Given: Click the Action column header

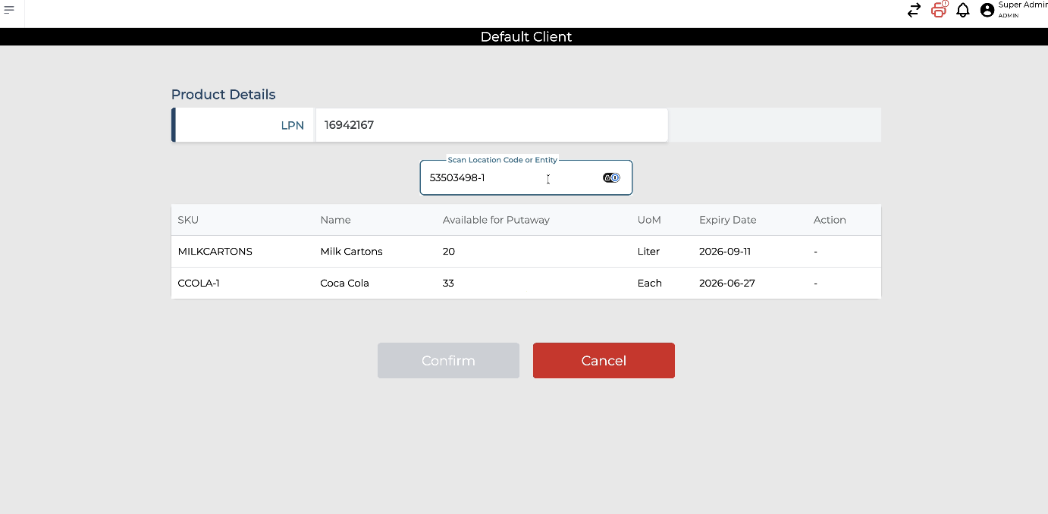Looking at the screenshot, I should (830, 220).
